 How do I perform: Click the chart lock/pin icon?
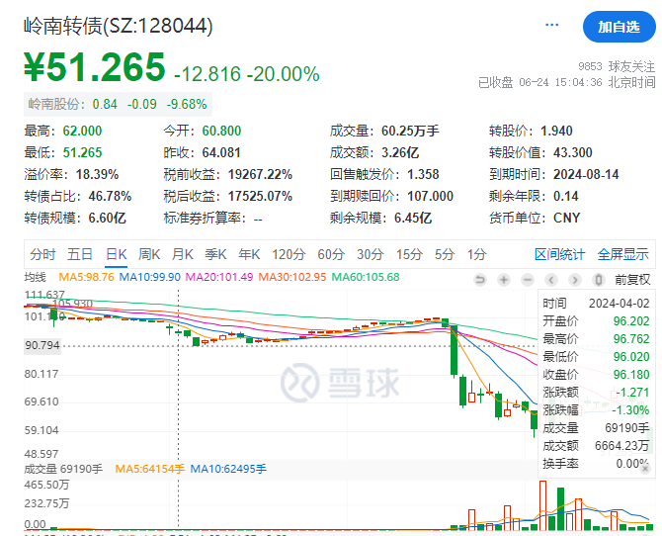coord(598,280)
